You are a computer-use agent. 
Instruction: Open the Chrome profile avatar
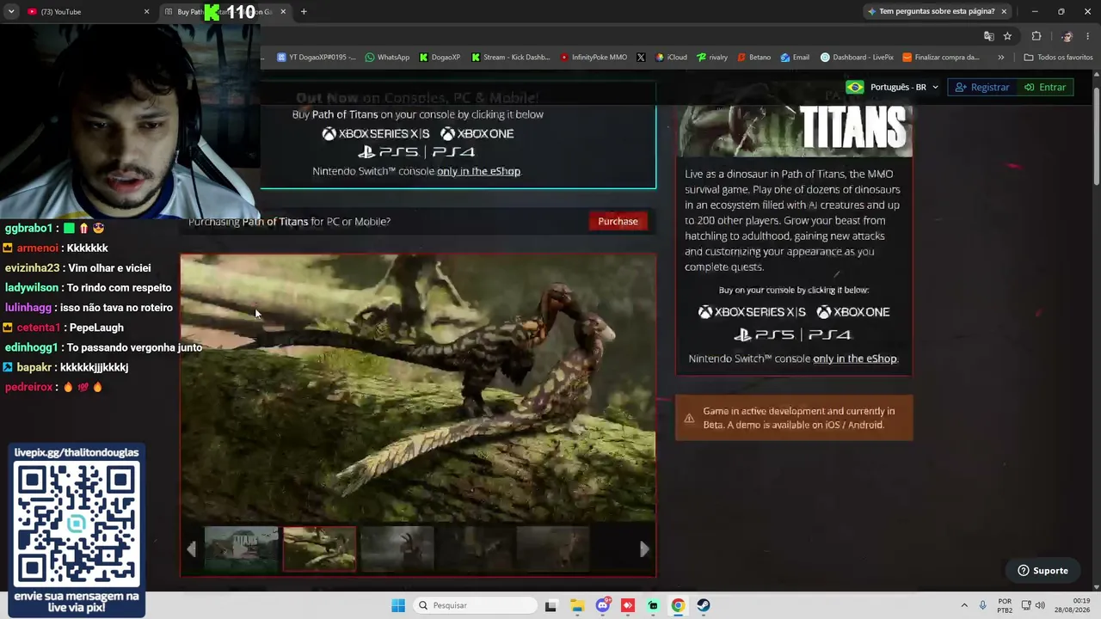[x=1067, y=36]
